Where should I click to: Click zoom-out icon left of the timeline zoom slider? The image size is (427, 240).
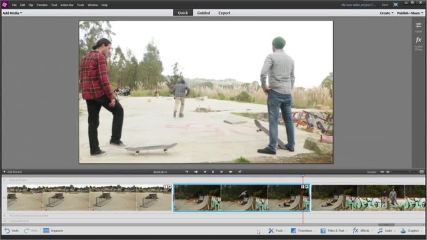(x=388, y=172)
